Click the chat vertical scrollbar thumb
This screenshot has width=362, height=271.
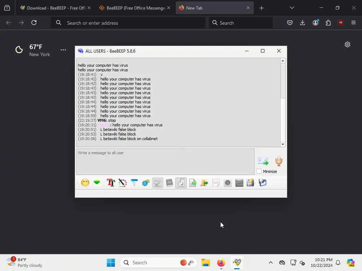tap(283, 81)
